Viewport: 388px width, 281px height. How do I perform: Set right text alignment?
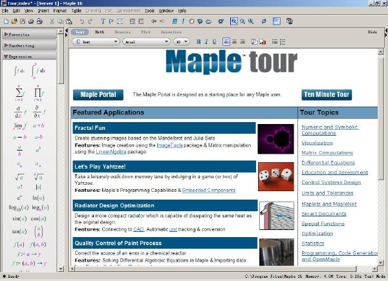tap(242, 42)
